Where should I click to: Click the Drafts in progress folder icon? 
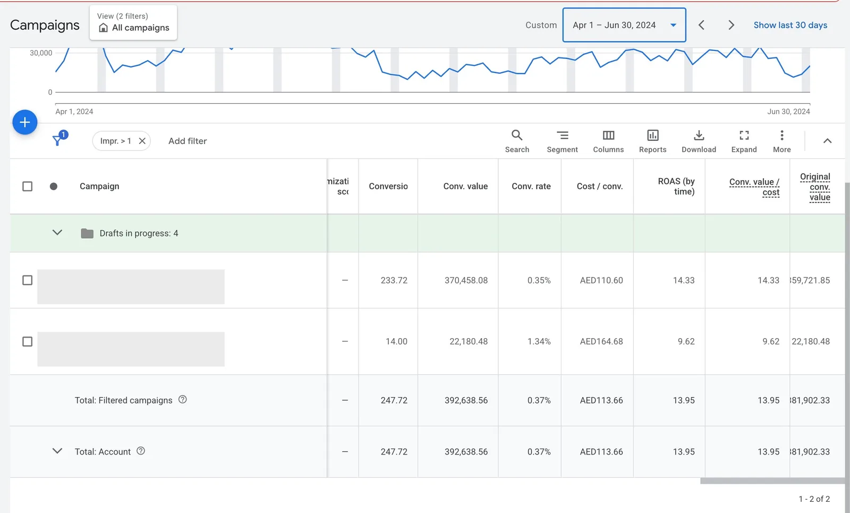coord(87,233)
